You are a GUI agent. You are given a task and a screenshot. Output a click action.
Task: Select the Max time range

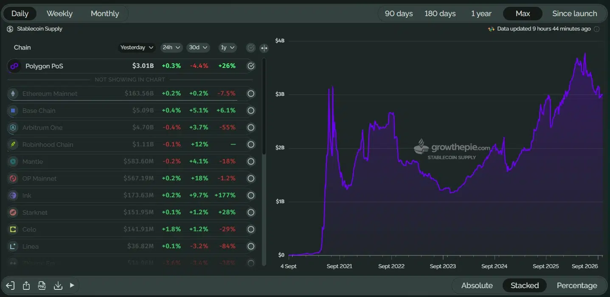pyautogui.click(x=523, y=14)
